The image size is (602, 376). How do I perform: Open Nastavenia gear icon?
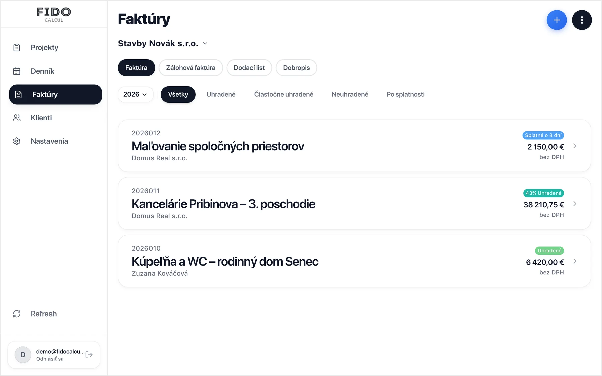(x=17, y=141)
